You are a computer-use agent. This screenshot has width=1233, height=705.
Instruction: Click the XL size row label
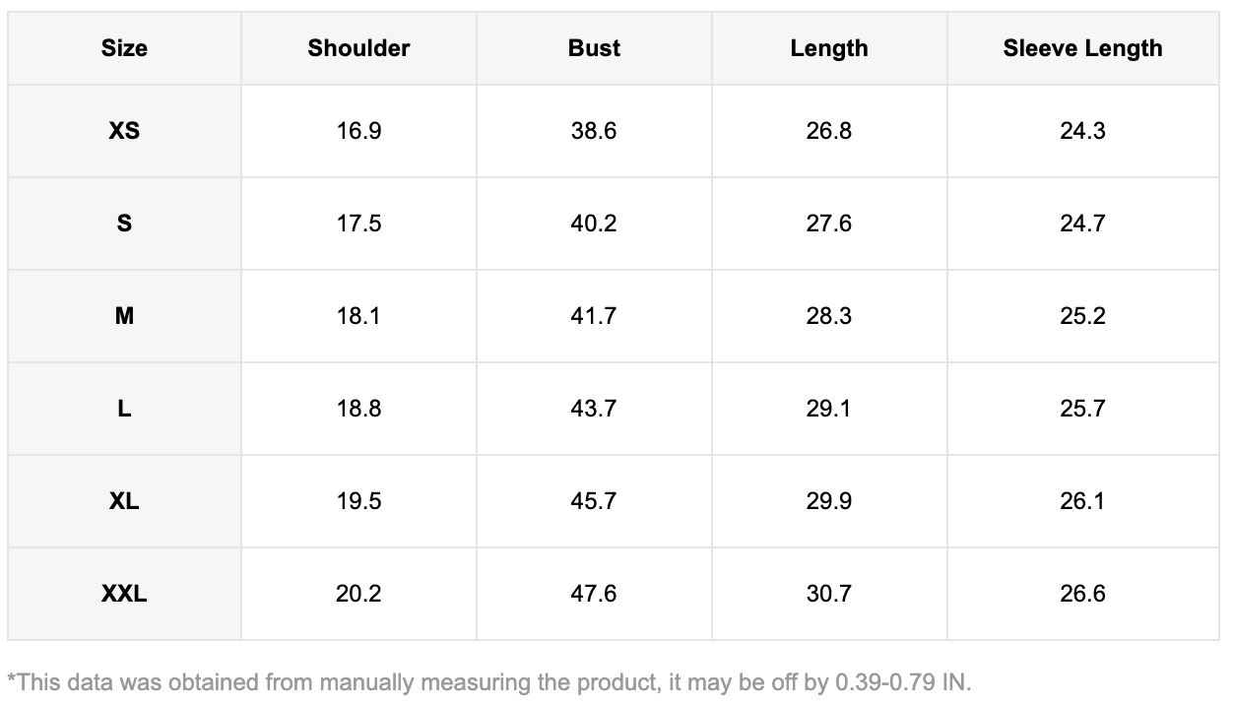[124, 501]
